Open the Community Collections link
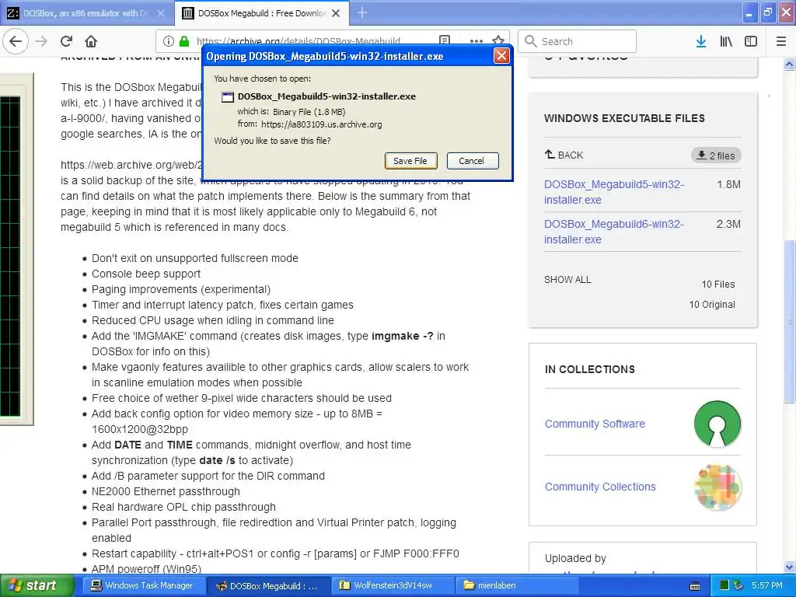796x597 pixels. (600, 487)
